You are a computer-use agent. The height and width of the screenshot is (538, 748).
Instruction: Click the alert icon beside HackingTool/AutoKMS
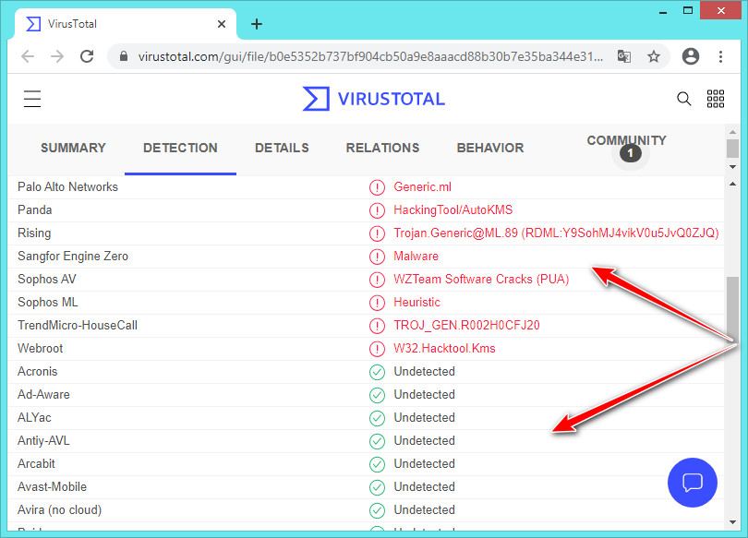pos(377,210)
